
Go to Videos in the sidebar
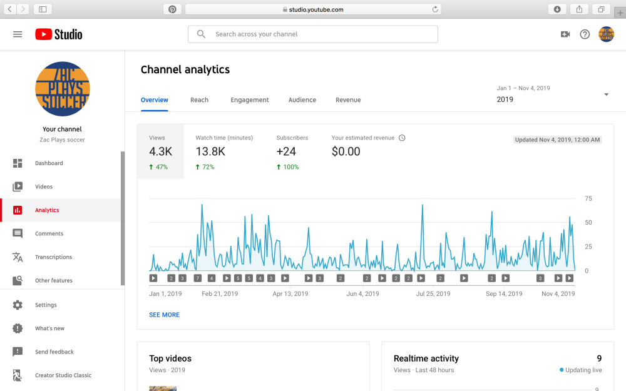point(44,186)
